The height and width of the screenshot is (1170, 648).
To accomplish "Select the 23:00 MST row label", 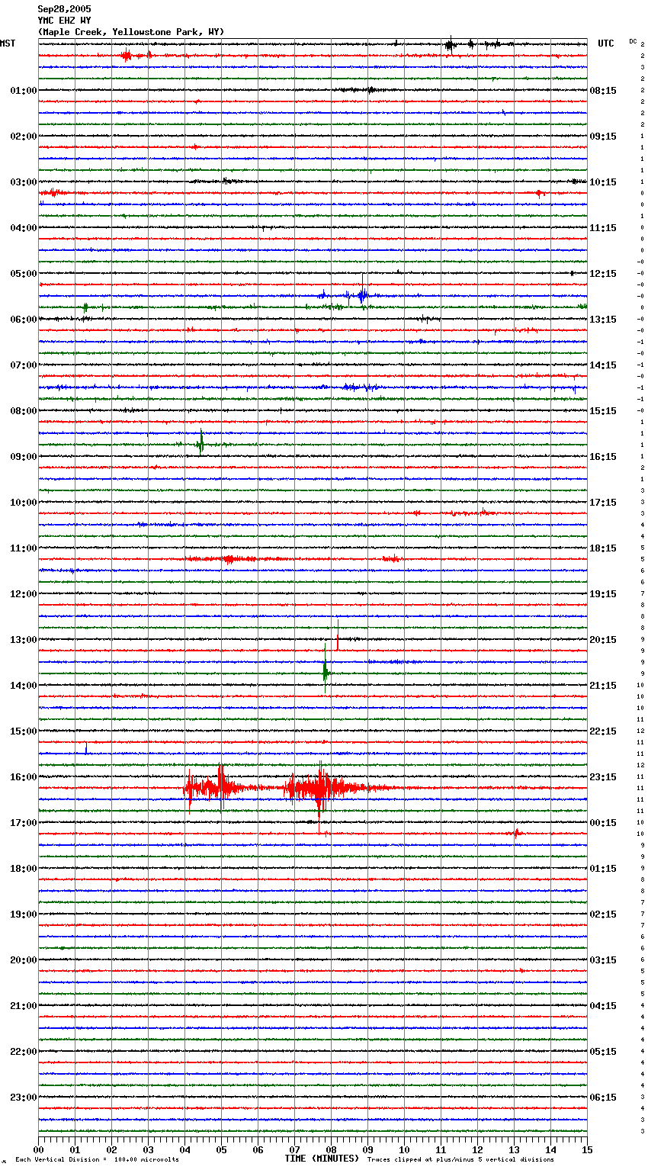I will (24, 1098).
